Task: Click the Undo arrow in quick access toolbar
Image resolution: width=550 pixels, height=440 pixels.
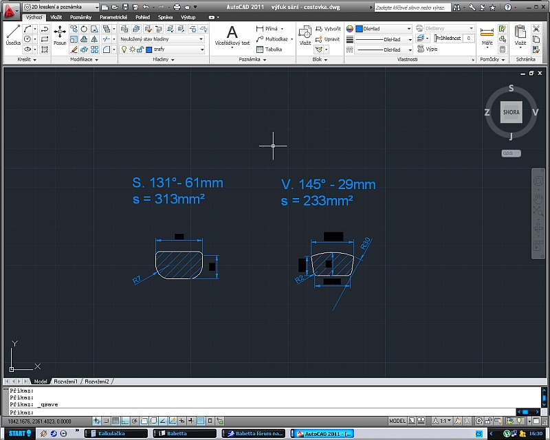Action: [146, 7]
